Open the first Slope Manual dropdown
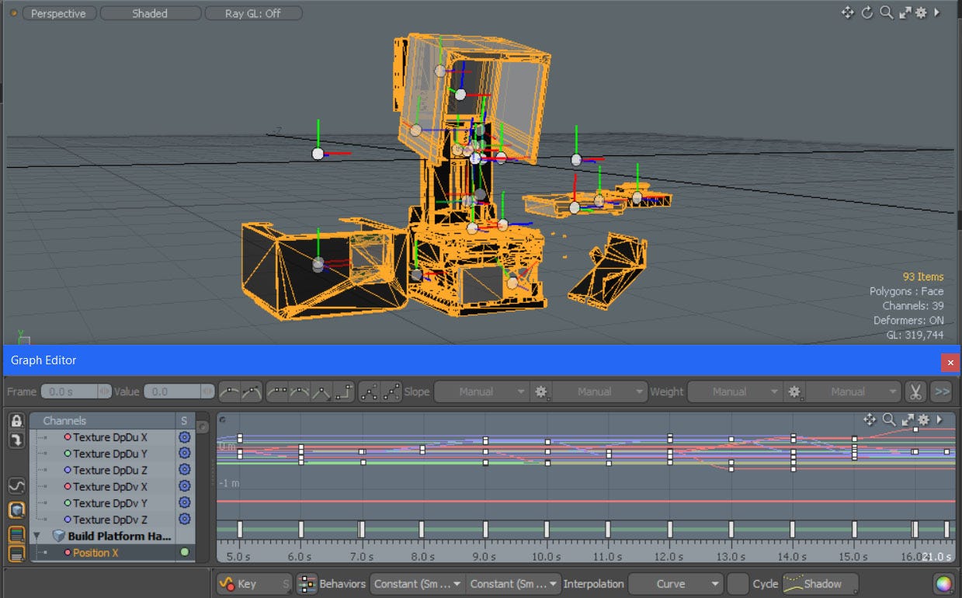The height and width of the screenshot is (598, 962). pyautogui.click(x=481, y=391)
